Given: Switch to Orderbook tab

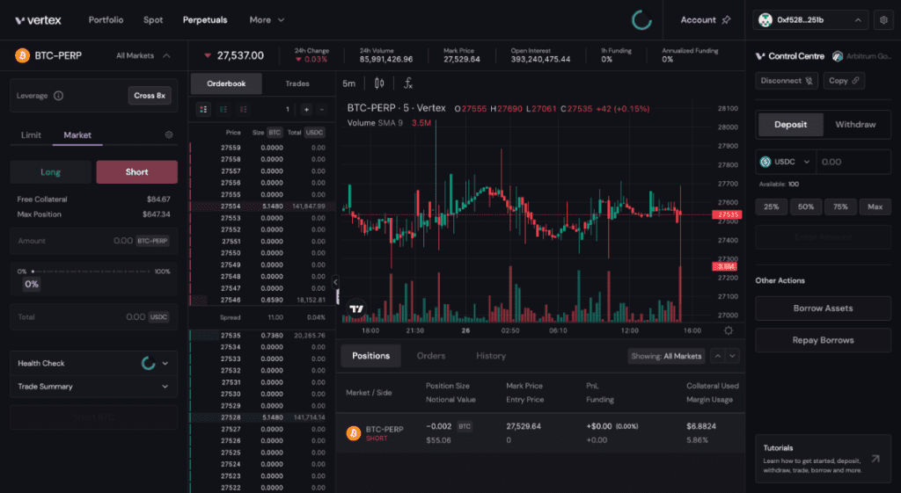Looking at the screenshot, I should tap(226, 83).
